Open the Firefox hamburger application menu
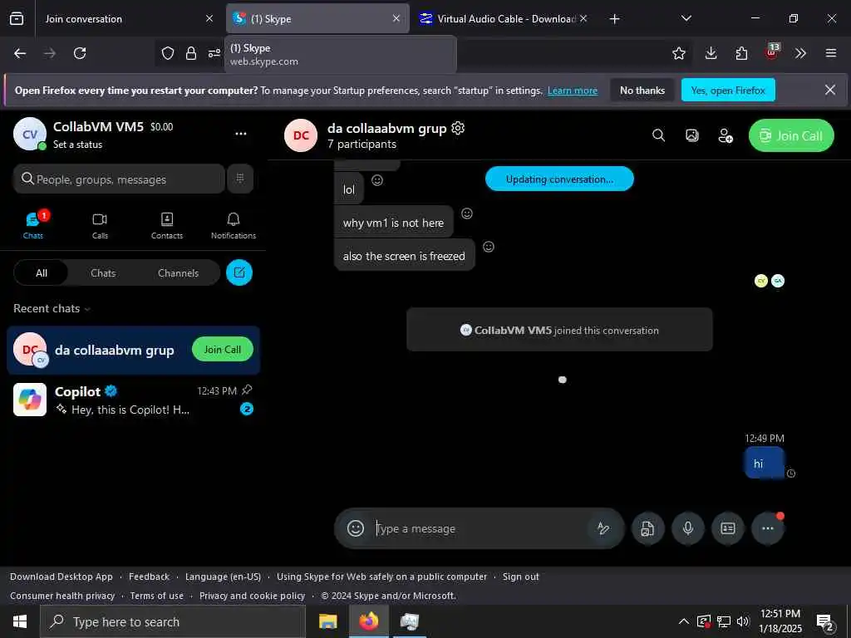This screenshot has height=638, width=851. click(x=831, y=53)
